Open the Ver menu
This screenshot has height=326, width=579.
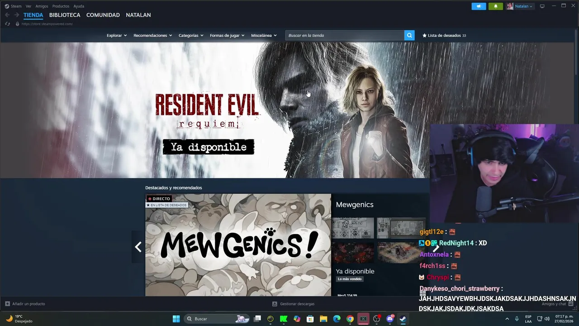pyautogui.click(x=28, y=6)
